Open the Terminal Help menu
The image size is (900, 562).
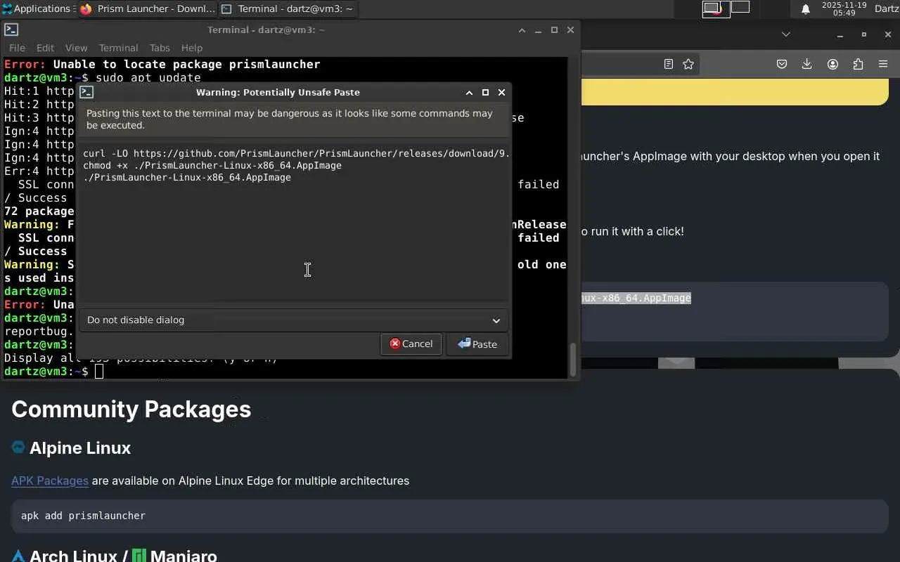click(x=192, y=48)
